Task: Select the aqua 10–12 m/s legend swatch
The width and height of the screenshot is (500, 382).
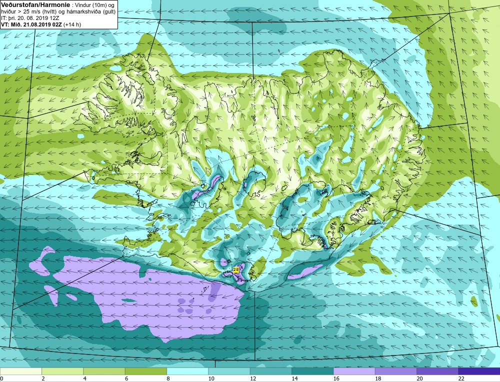Action: [x=229, y=371]
